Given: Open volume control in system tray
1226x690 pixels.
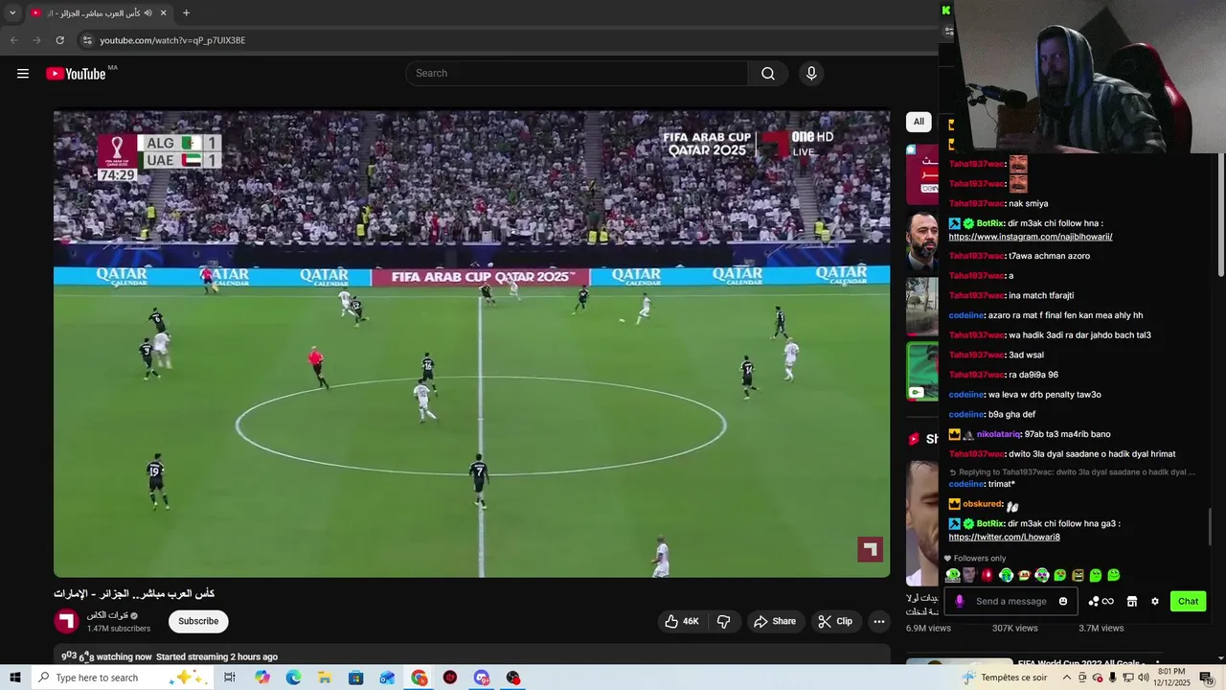Looking at the screenshot, I should tap(1142, 678).
